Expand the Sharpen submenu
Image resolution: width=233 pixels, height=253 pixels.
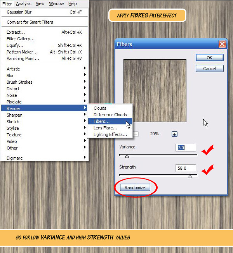(45, 115)
